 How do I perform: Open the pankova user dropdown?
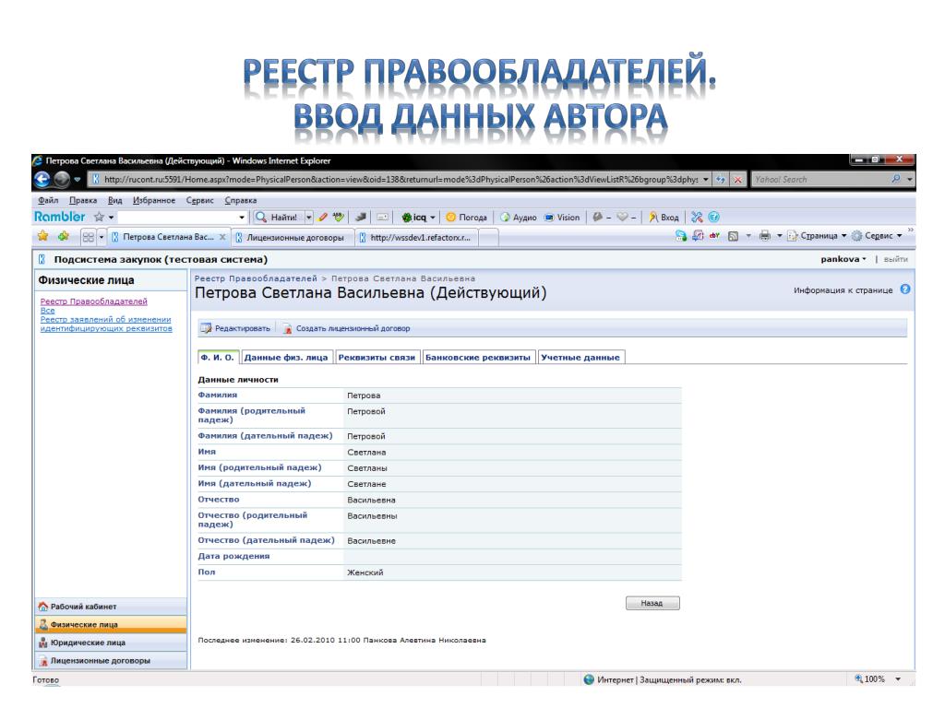843,259
